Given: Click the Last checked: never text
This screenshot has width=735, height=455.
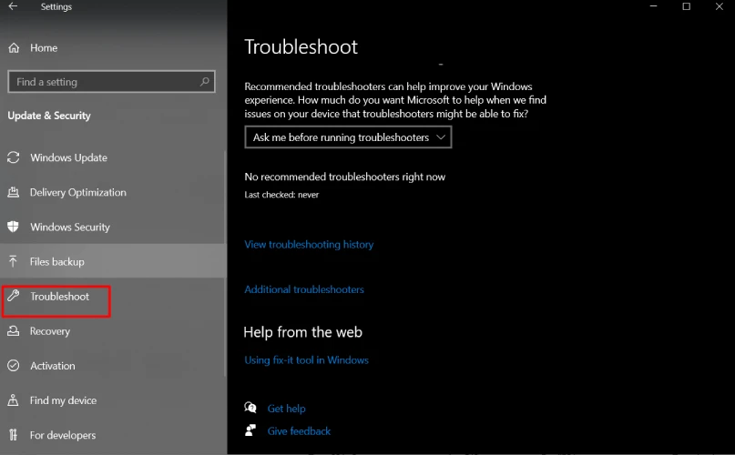Looking at the screenshot, I should 281,195.
